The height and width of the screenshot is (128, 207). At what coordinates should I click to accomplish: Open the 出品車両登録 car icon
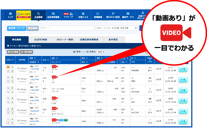53,15
